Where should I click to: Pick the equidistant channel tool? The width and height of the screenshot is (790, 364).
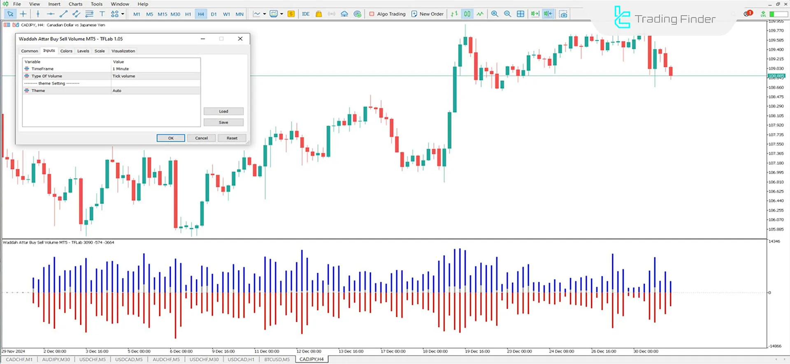click(x=76, y=14)
